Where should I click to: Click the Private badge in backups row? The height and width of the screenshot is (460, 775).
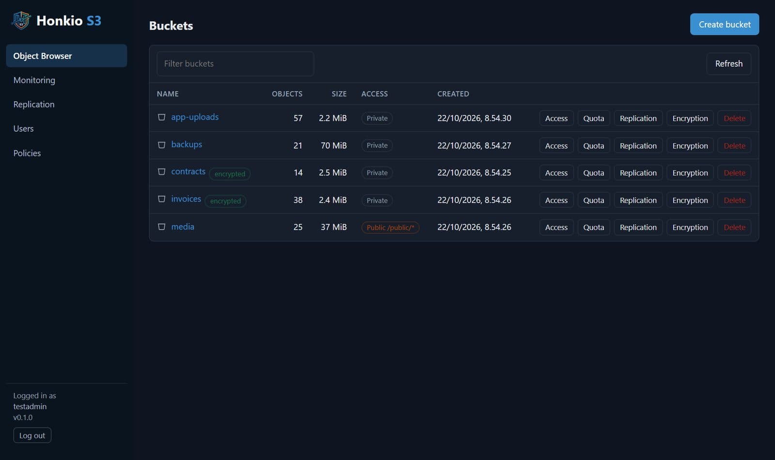coord(377,145)
